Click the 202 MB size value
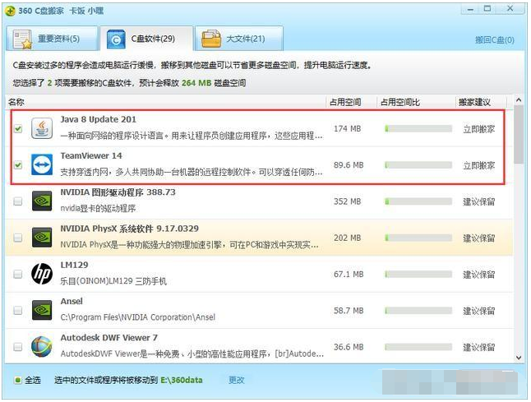This screenshot has height=402, width=531. coord(348,238)
